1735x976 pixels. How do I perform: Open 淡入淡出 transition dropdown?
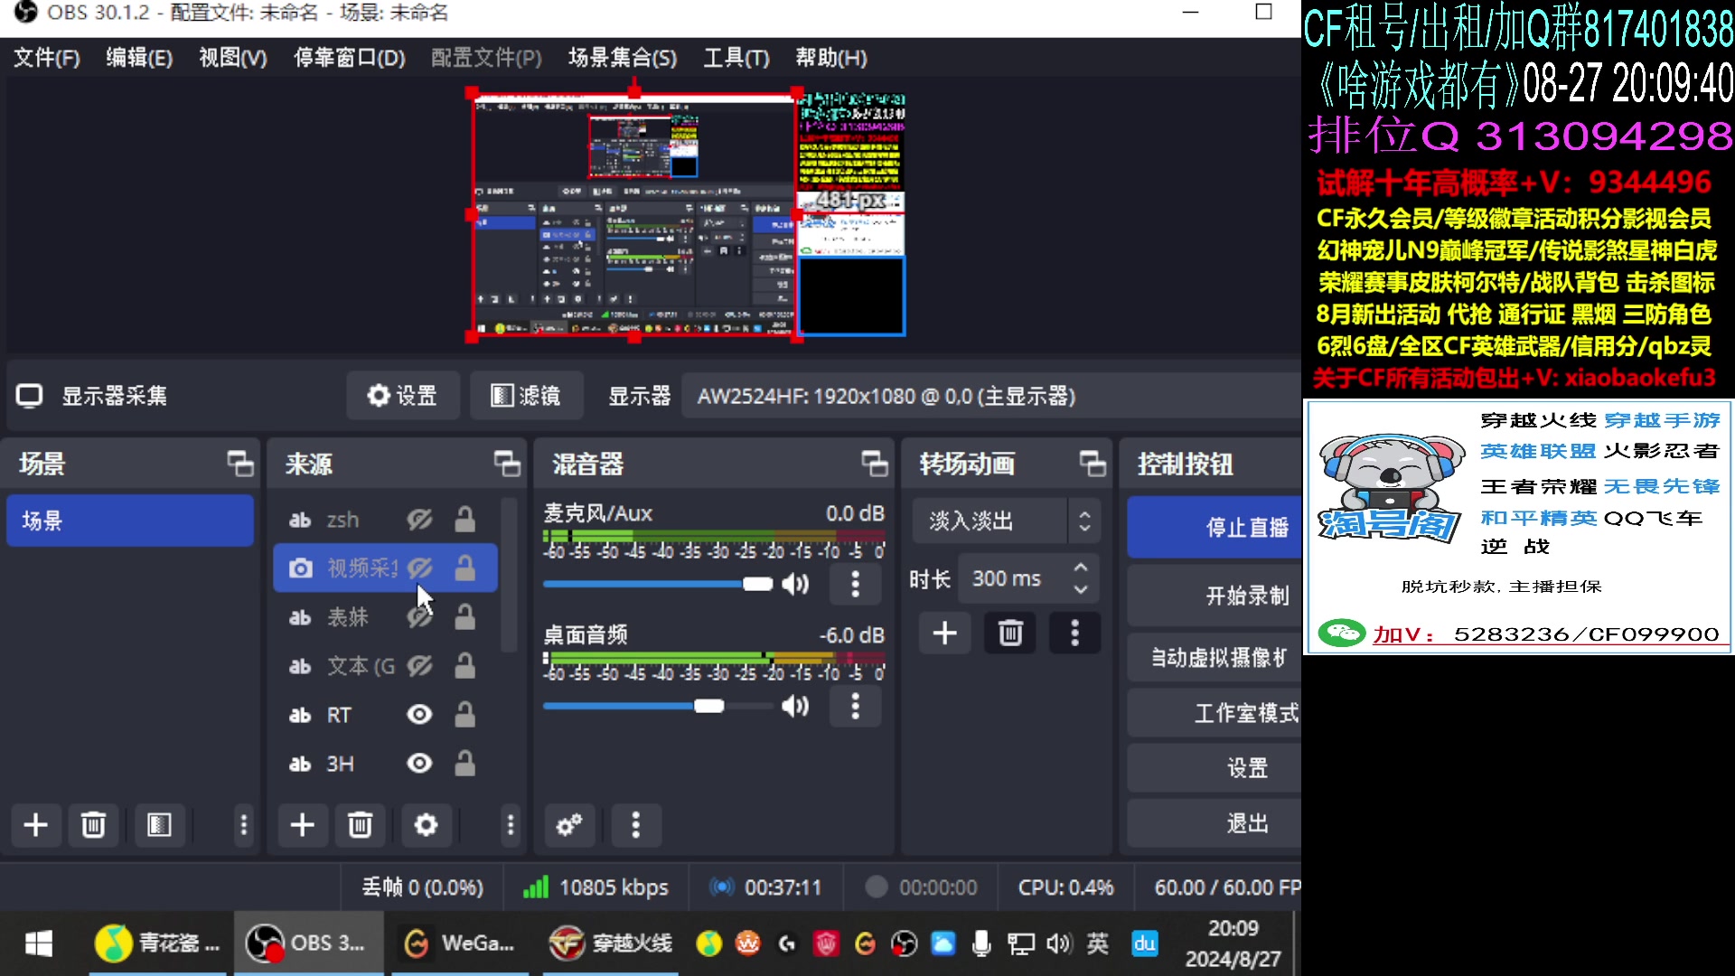click(x=1007, y=521)
